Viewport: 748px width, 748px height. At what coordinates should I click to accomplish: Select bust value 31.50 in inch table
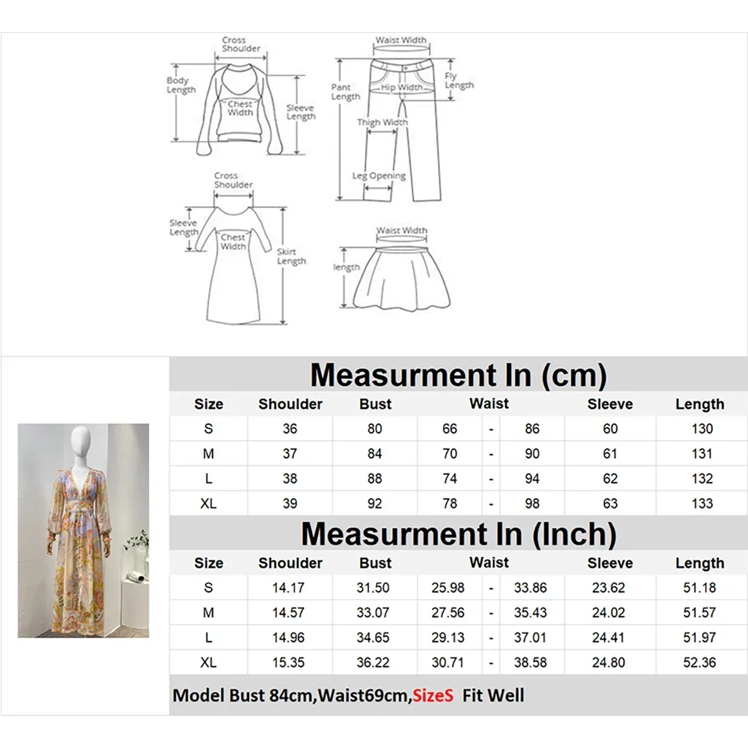pos(373,588)
